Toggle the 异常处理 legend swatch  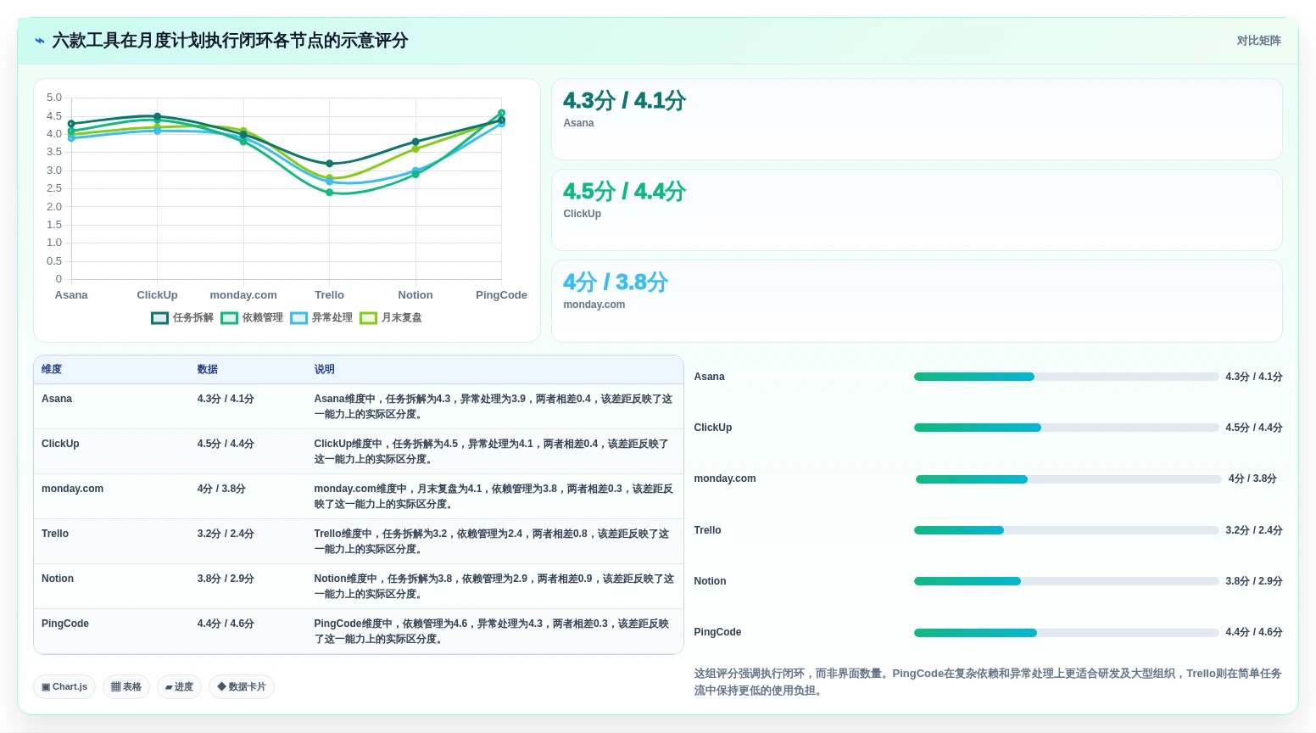(298, 318)
